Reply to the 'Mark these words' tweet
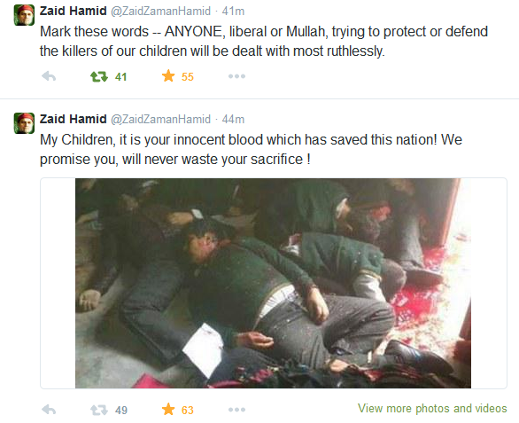The height and width of the screenshot is (423, 519). click(49, 76)
